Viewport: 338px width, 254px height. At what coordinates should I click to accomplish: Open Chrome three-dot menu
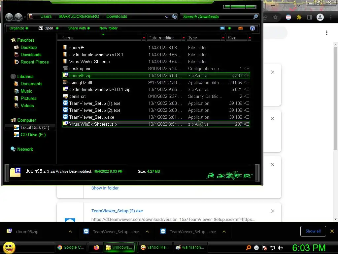[331, 17]
